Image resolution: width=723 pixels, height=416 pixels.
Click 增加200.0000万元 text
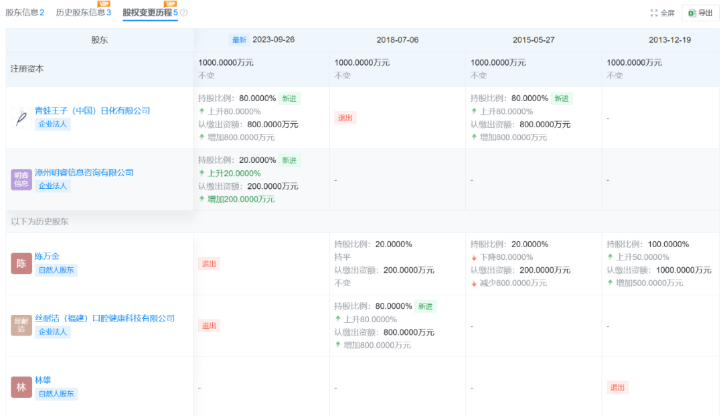click(241, 199)
